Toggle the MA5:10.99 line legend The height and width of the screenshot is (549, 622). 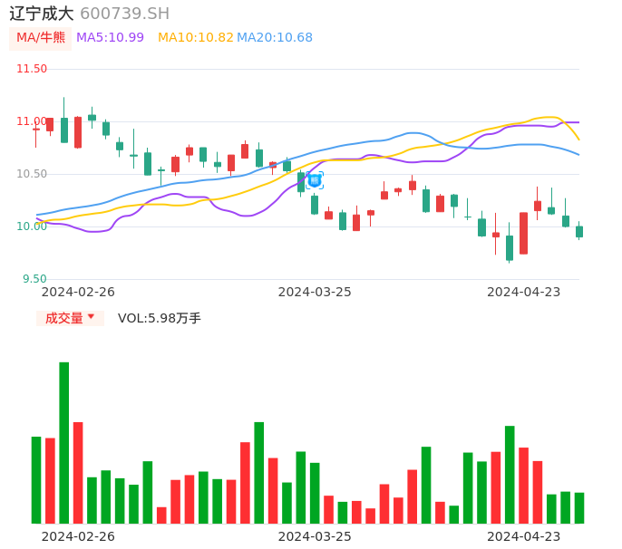pyautogui.click(x=110, y=38)
